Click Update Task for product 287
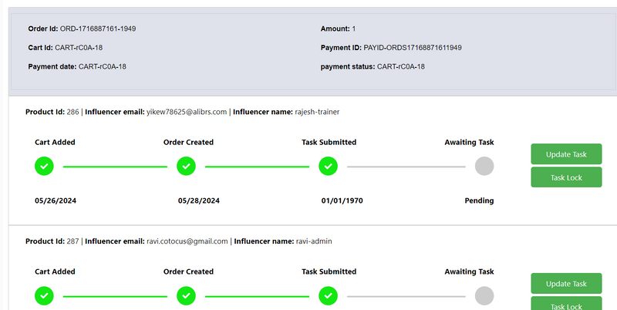 click(x=566, y=284)
